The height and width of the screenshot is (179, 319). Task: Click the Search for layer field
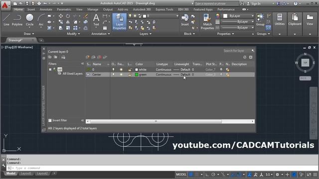point(237,51)
